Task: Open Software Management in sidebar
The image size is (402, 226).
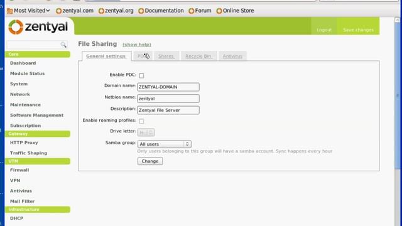Action: (36, 116)
